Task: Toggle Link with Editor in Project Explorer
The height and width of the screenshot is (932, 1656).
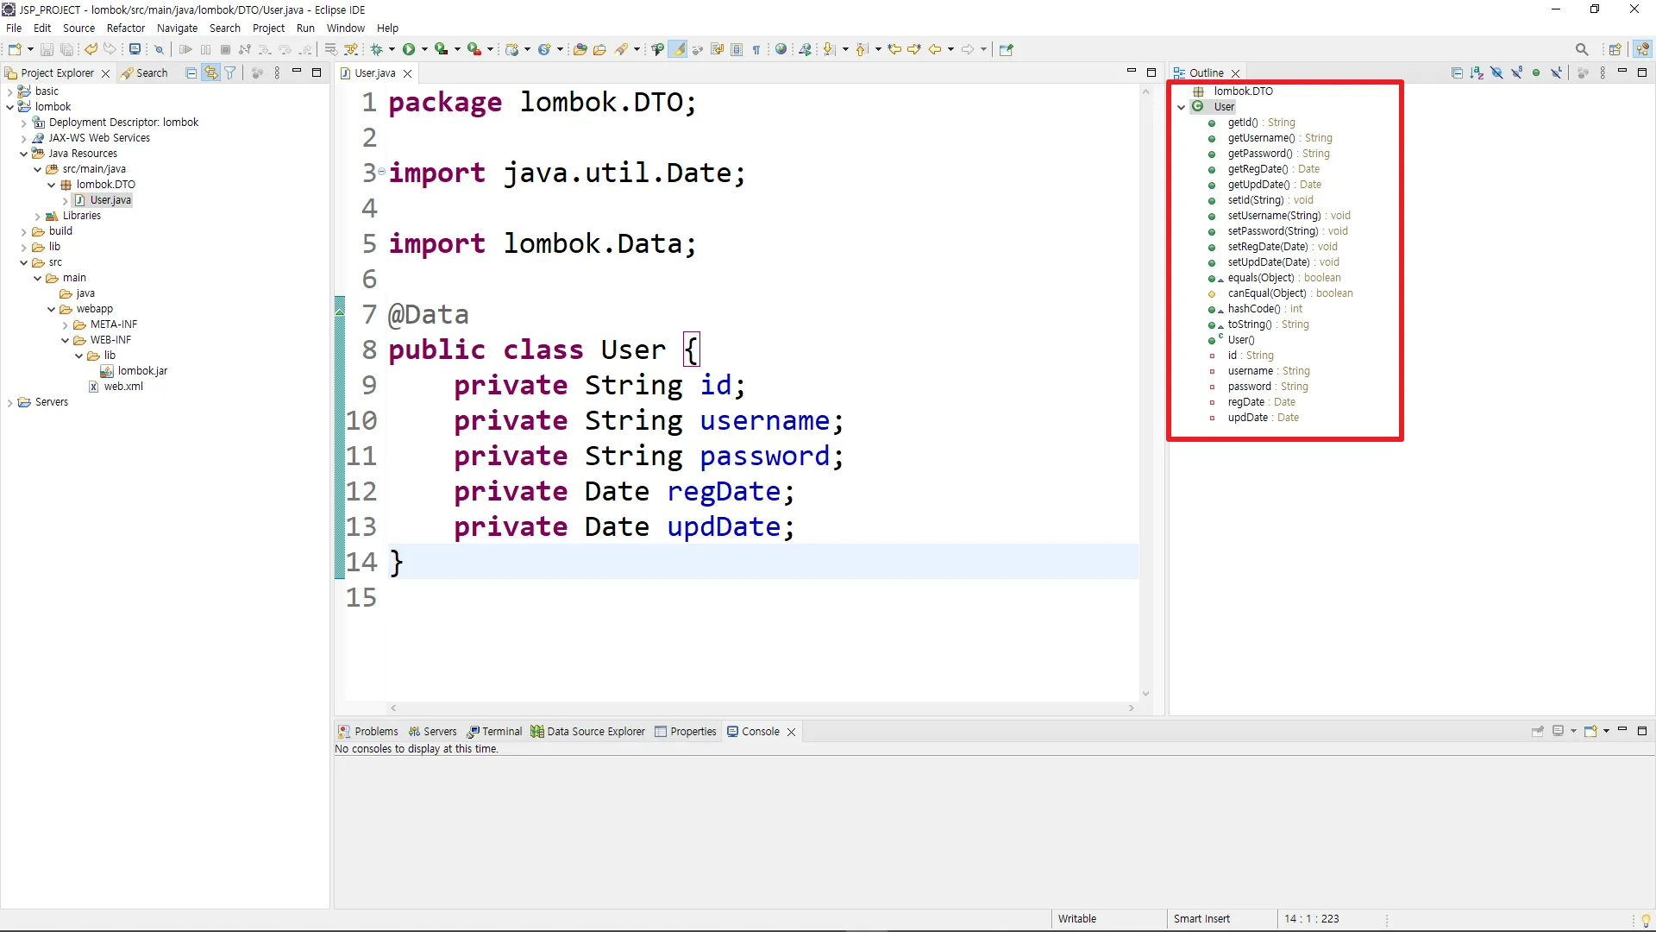Action: [x=210, y=73]
